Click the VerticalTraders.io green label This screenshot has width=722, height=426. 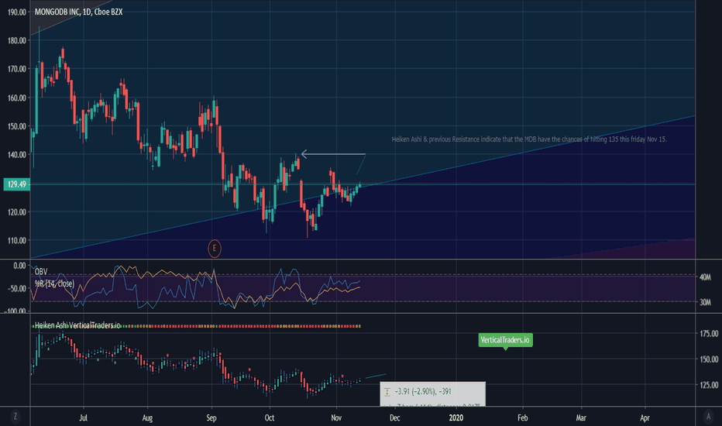click(x=505, y=340)
